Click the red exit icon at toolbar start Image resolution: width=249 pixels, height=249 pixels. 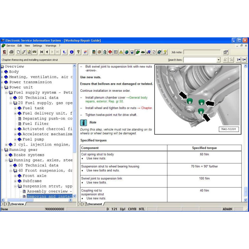click(4, 52)
